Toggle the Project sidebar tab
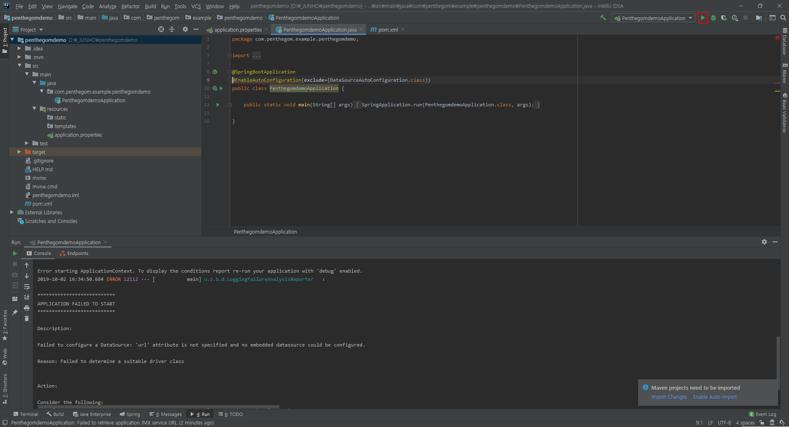Image resolution: width=789 pixels, height=427 pixels. tap(5, 40)
